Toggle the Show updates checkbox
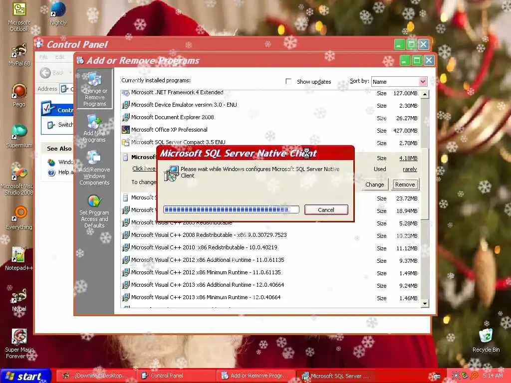 (288, 81)
